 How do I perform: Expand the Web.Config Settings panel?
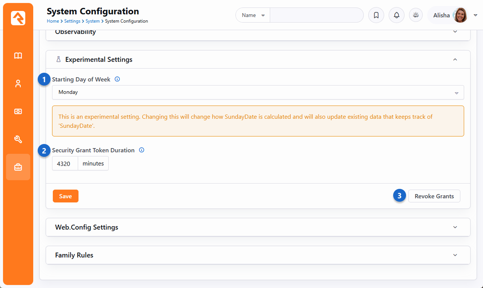[x=455, y=227]
